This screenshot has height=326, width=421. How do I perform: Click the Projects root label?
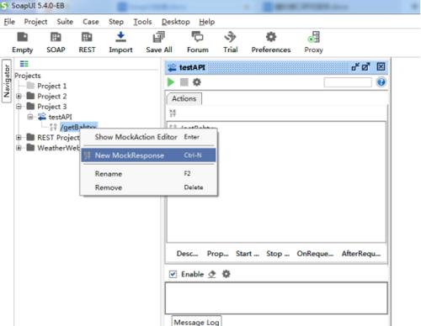[28, 76]
